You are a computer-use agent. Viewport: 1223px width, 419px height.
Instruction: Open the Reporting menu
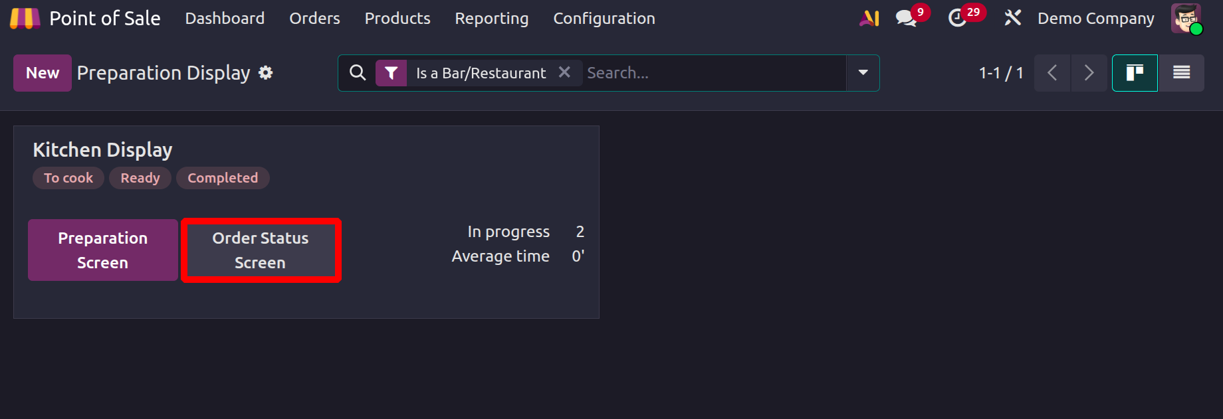point(492,19)
